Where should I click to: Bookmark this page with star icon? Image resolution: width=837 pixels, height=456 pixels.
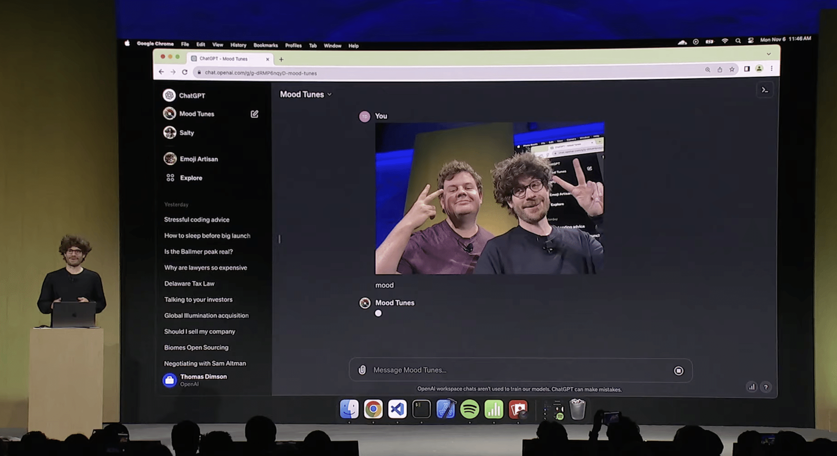pos(732,69)
